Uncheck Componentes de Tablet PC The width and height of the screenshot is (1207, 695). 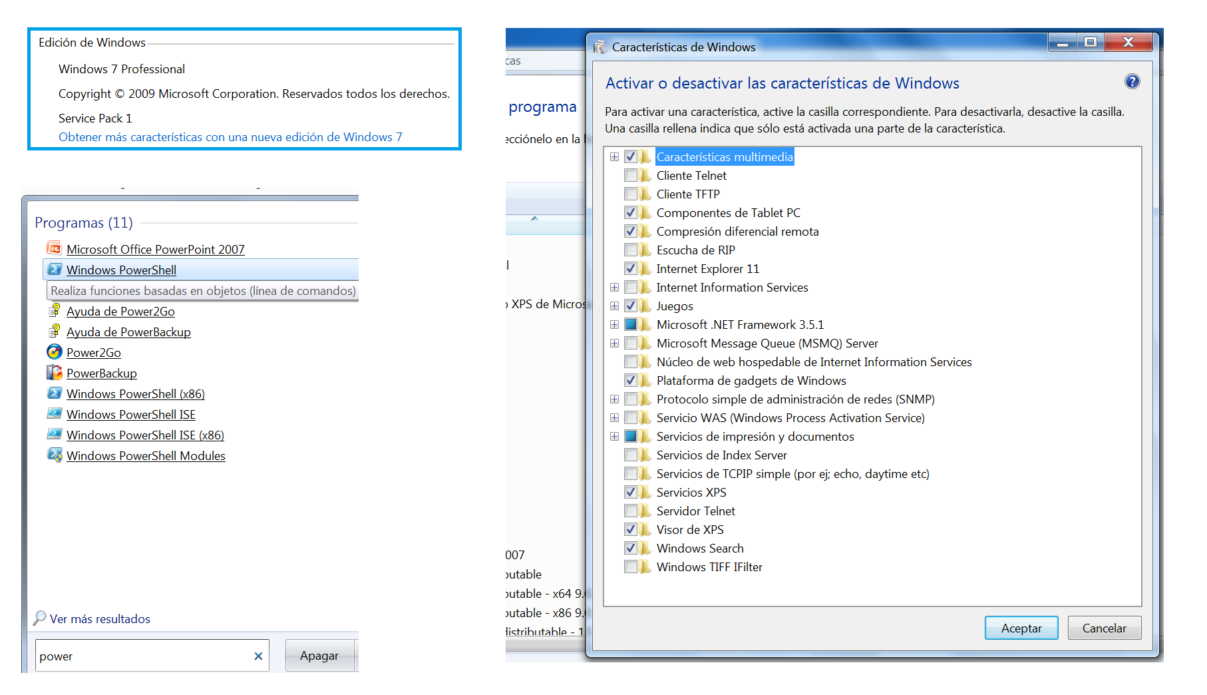[x=631, y=212]
